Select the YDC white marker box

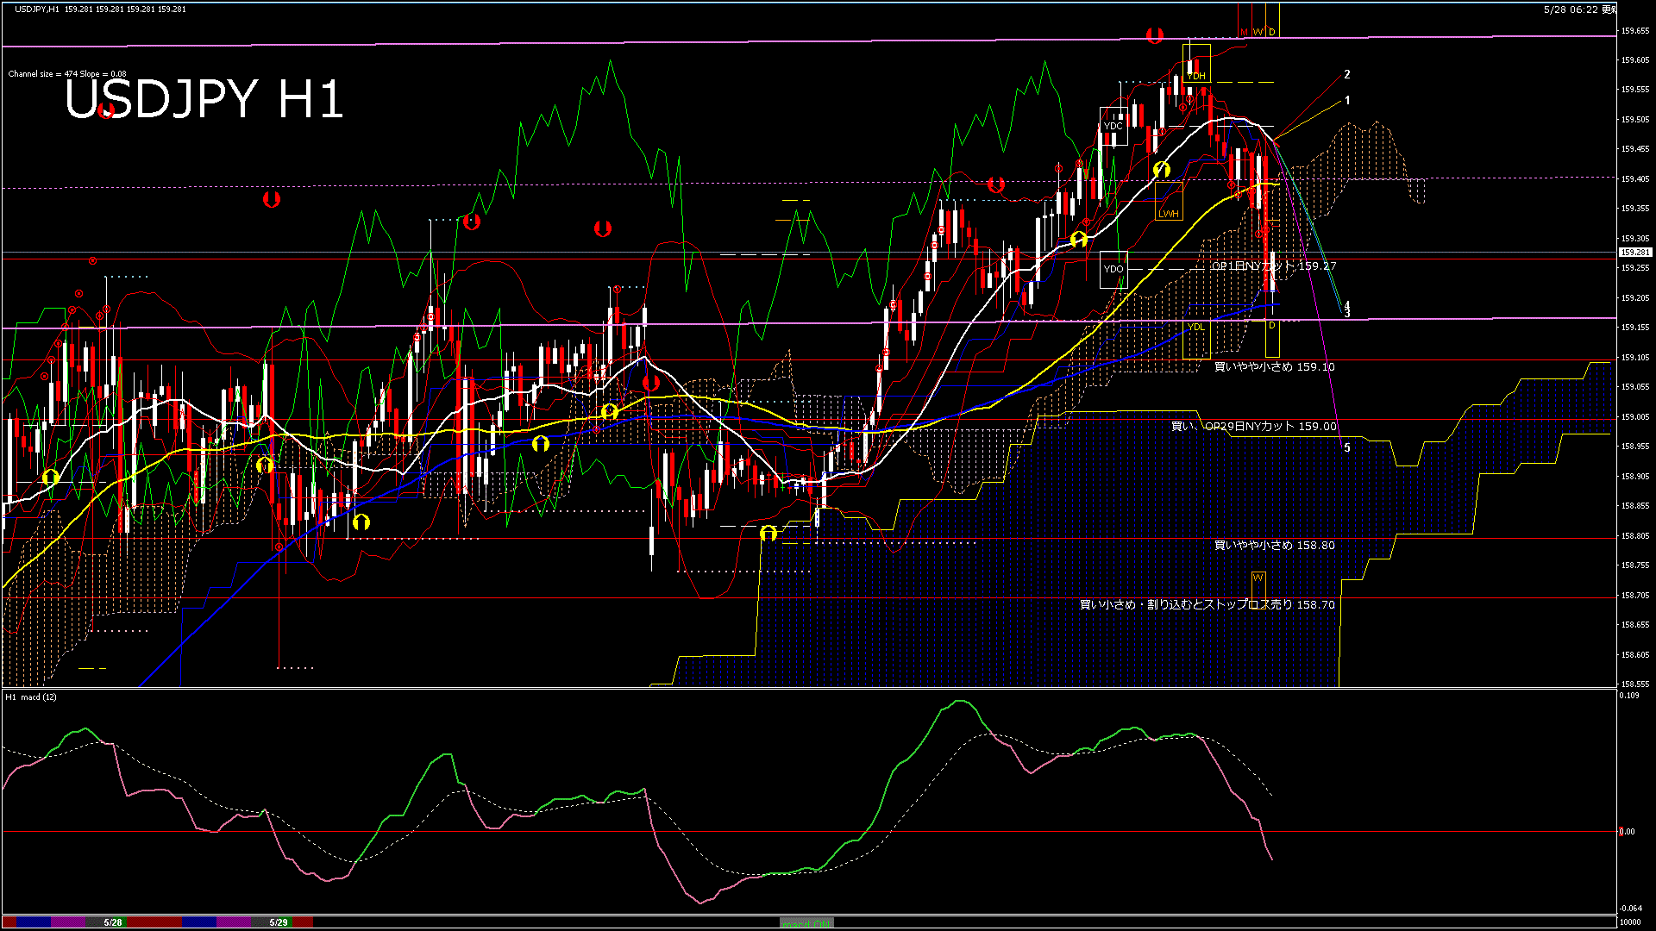1113,127
